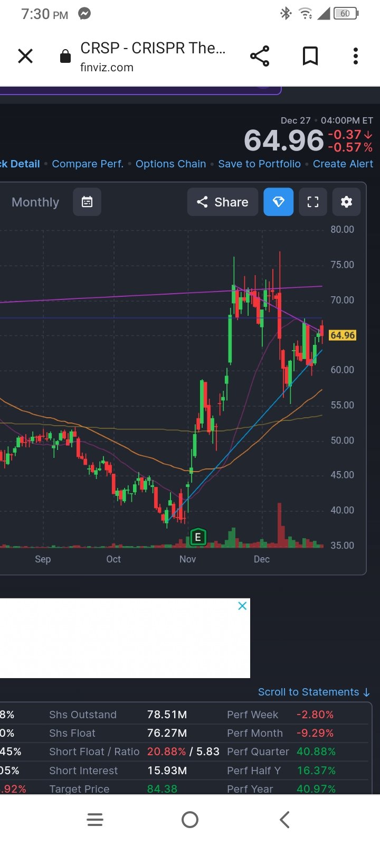The width and height of the screenshot is (380, 845).
Task: Open the Compare Perf. link
Action: (x=88, y=164)
